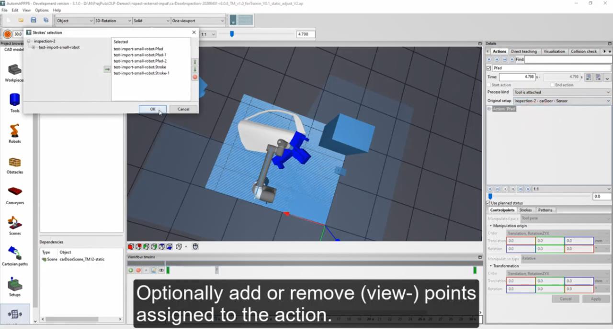
Task: Click OK in Strokes' selection dialog
Action: pos(152,109)
